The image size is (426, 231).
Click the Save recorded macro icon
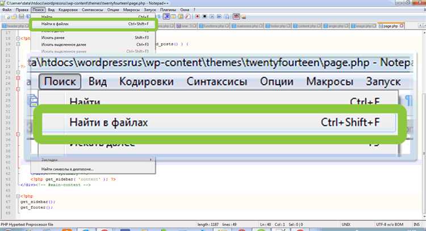[227, 16]
